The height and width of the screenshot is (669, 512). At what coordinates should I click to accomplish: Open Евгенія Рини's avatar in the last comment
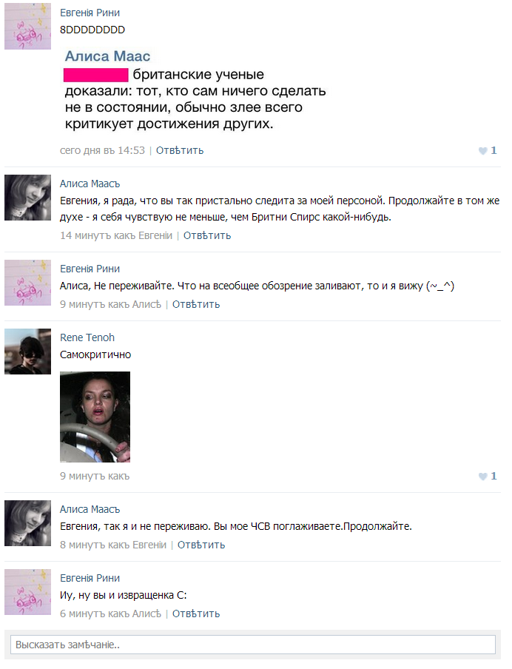(x=27, y=592)
